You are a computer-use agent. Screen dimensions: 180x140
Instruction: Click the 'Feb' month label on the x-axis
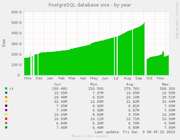61,78
